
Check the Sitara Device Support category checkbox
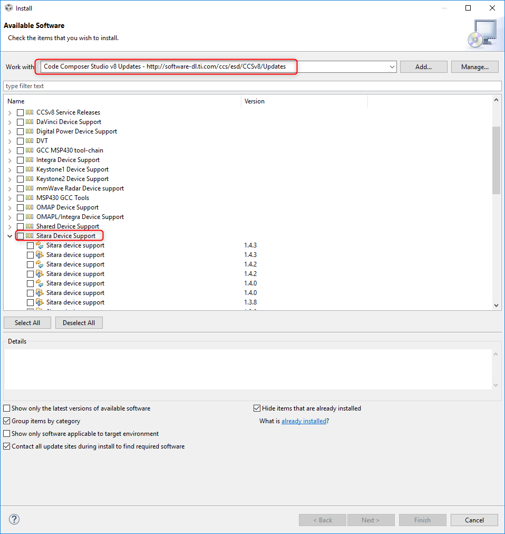pos(21,236)
